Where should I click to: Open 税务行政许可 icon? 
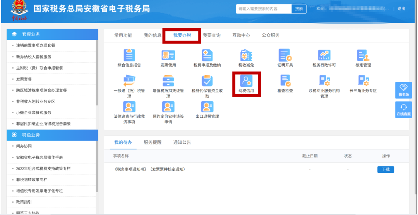pos(324,55)
